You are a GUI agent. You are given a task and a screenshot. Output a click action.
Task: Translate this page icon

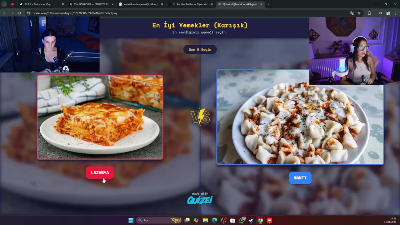click(352, 13)
